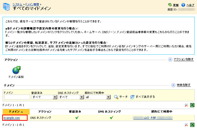
Task: Click the ドメイン 1 - 1 の 1 count below the table
Action: tap(13, 125)
